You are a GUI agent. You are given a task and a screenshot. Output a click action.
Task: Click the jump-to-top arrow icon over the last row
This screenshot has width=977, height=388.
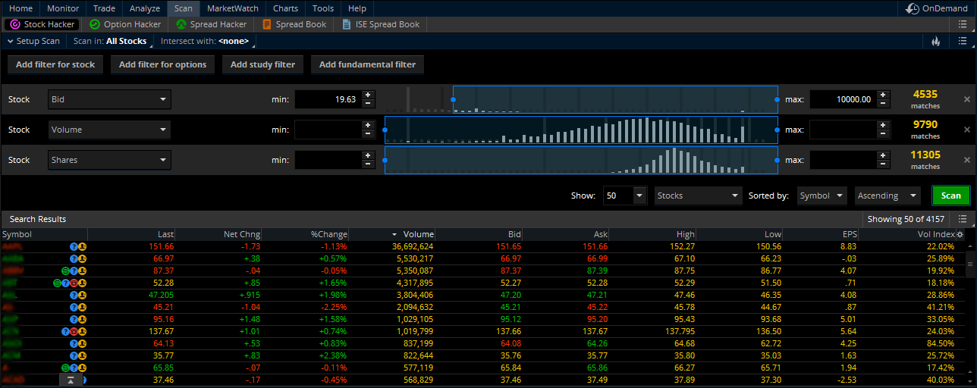[70, 380]
